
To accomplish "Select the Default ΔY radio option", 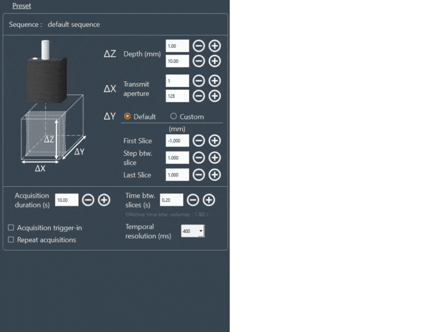I will pyautogui.click(x=128, y=116).
